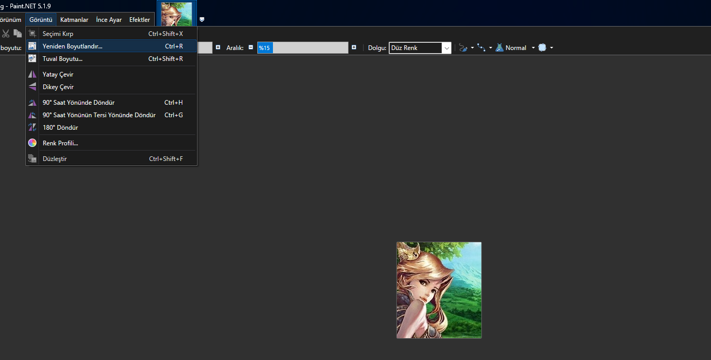
Task: Select Tuval Boyutu from the Görüntü menu
Action: (63, 59)
